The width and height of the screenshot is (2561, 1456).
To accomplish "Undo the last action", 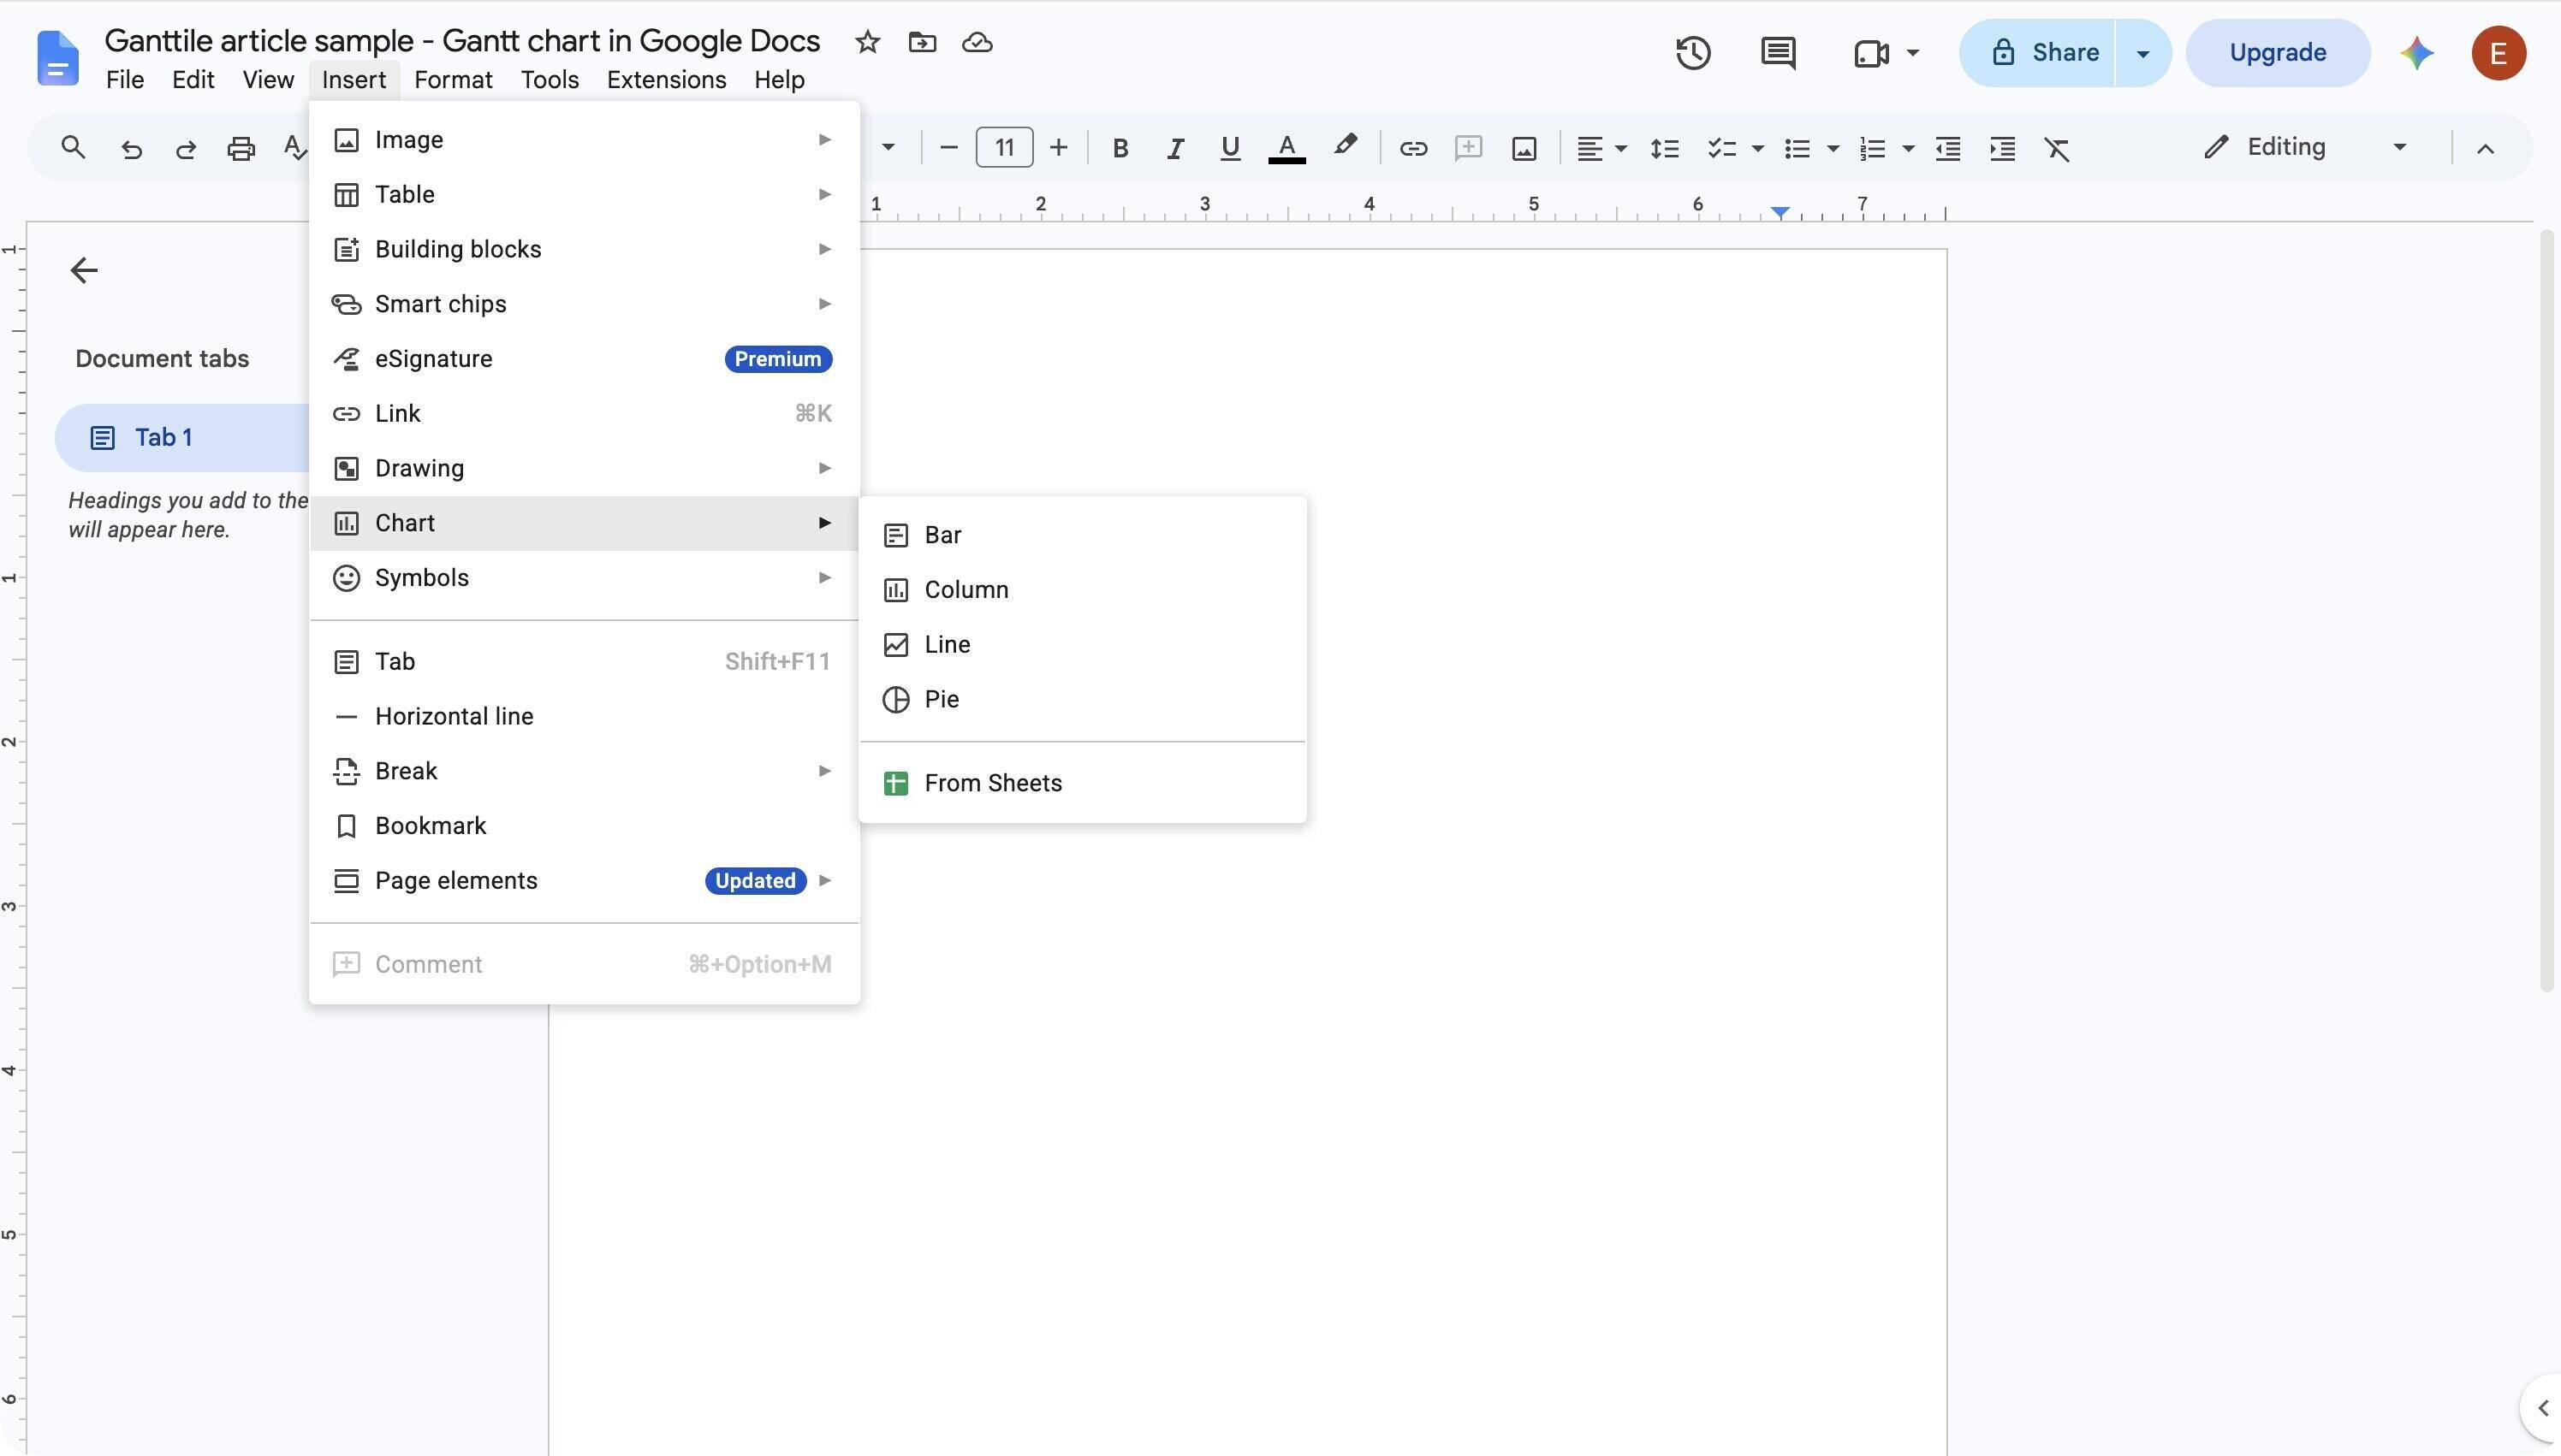I will point(131,148).
